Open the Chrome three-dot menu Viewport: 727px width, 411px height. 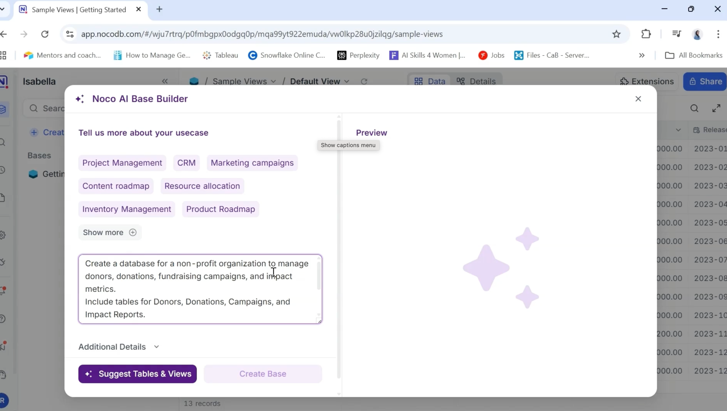click(x=718, y=34)
